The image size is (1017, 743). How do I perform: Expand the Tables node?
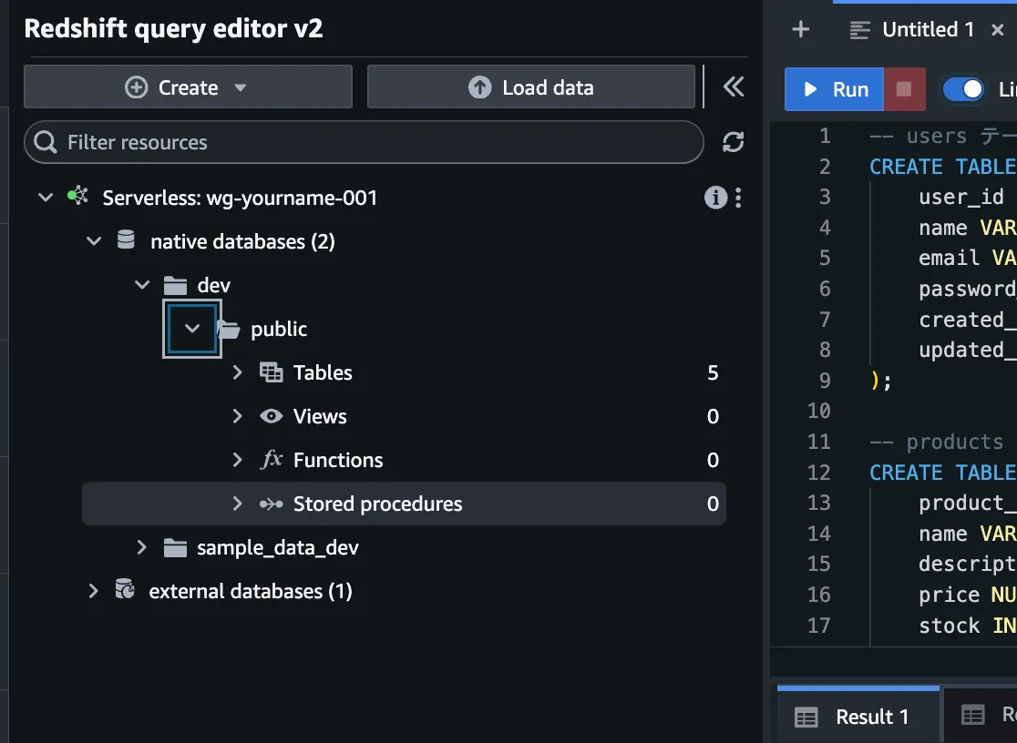(x=237, y=372)
